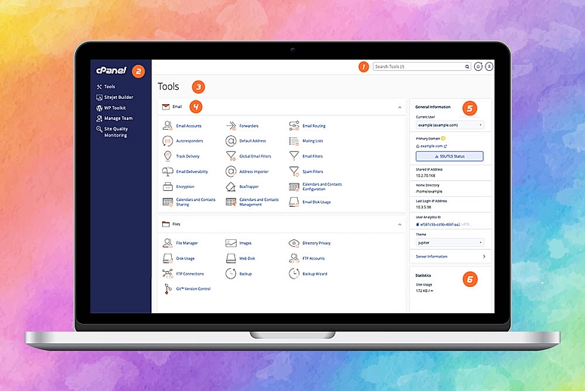Click the Git Version Control icon
Image resolution: width=585 pixels, height=391 pixels.
tap(167, 288)
